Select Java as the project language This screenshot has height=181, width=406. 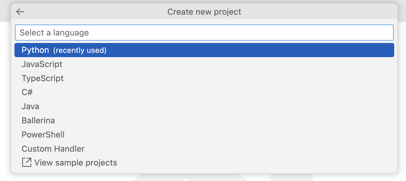[x=30, y=106]
